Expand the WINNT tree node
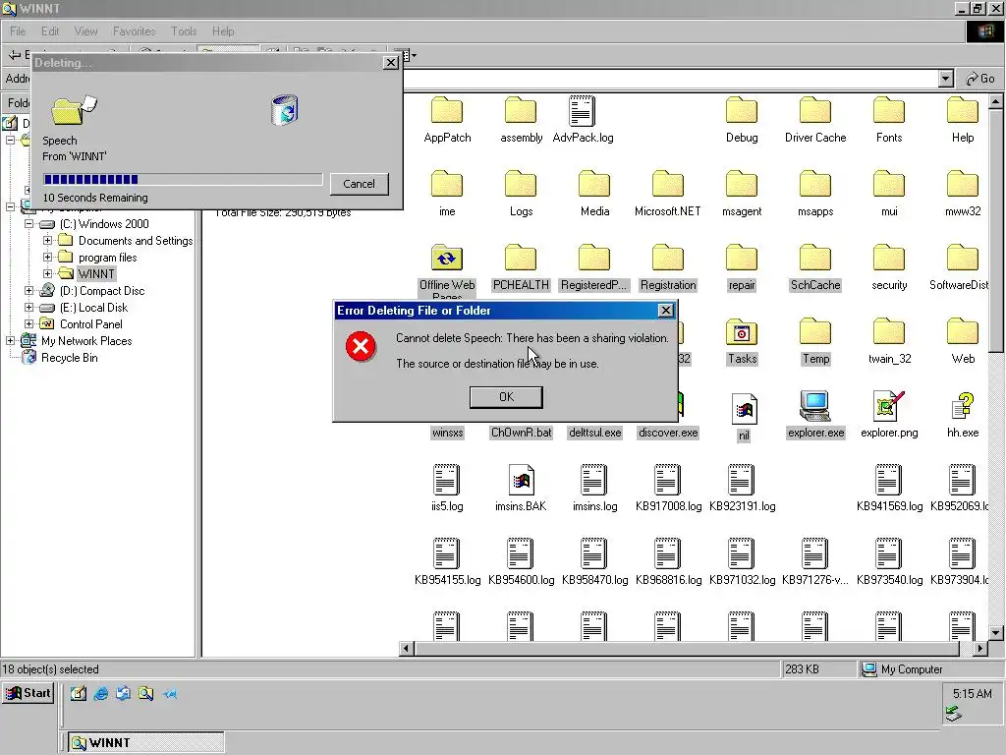Viewport: 1006px width, 755px height. click(x=47, y=273)
